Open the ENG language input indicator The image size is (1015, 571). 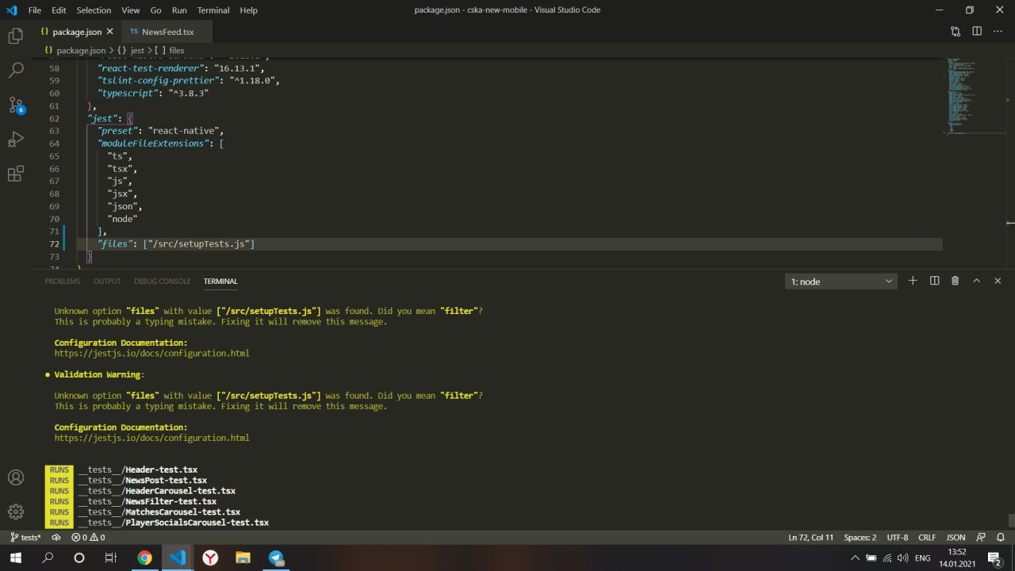922,558
